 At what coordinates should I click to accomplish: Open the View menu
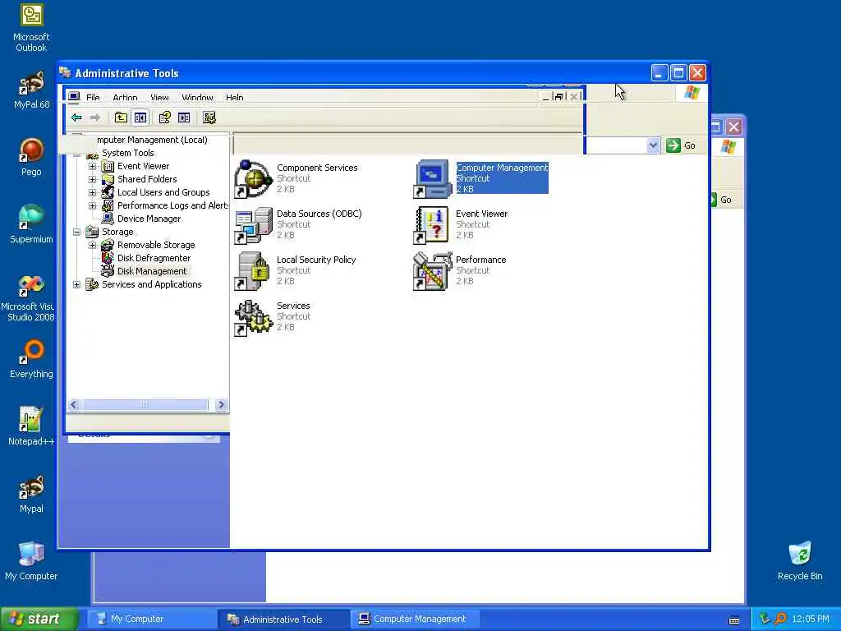[x=159, y=97]
